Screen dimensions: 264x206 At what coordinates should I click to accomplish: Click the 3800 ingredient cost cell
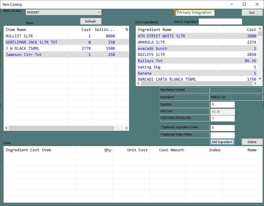pyautogui.click(x=237, y=36)
